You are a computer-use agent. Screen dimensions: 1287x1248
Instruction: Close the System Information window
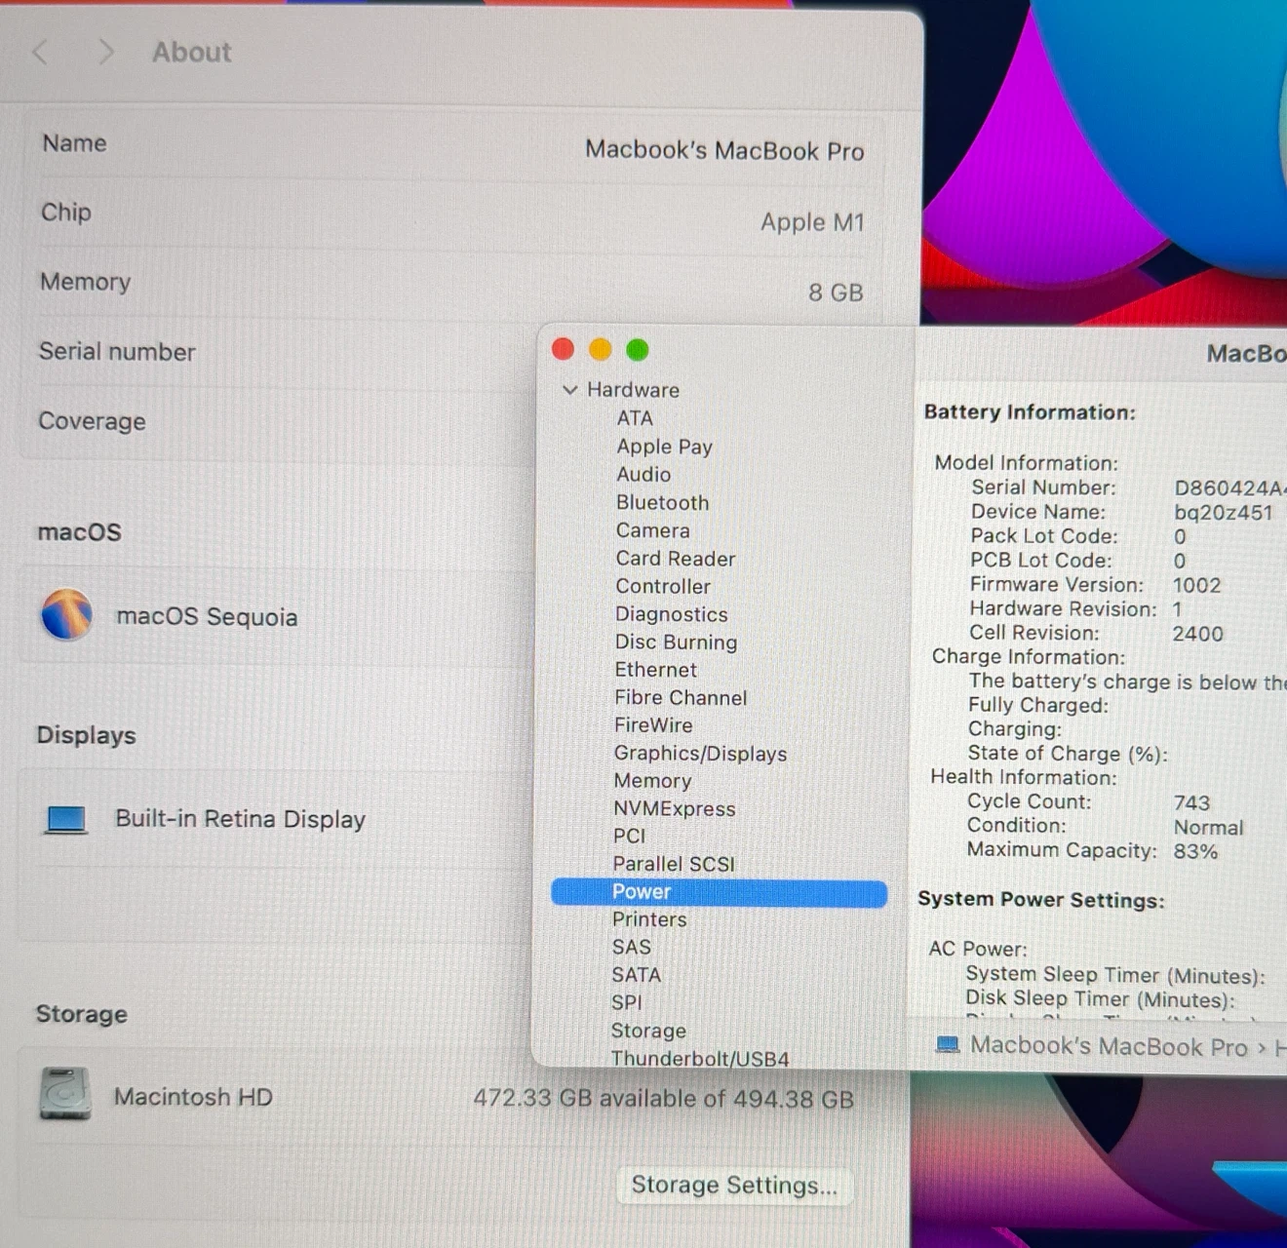[563, 349]
